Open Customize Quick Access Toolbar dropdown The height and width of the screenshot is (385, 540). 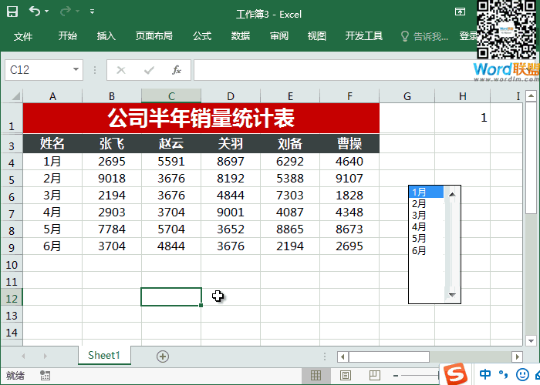click(x=92, y=12)
